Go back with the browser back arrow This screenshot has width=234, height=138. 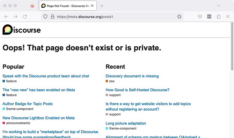(x=6, y=17)
